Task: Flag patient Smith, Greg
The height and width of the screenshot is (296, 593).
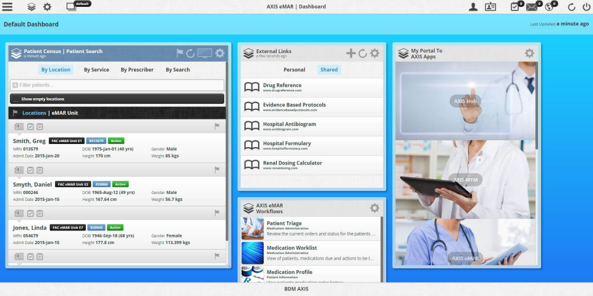Action: pos(217,127)
